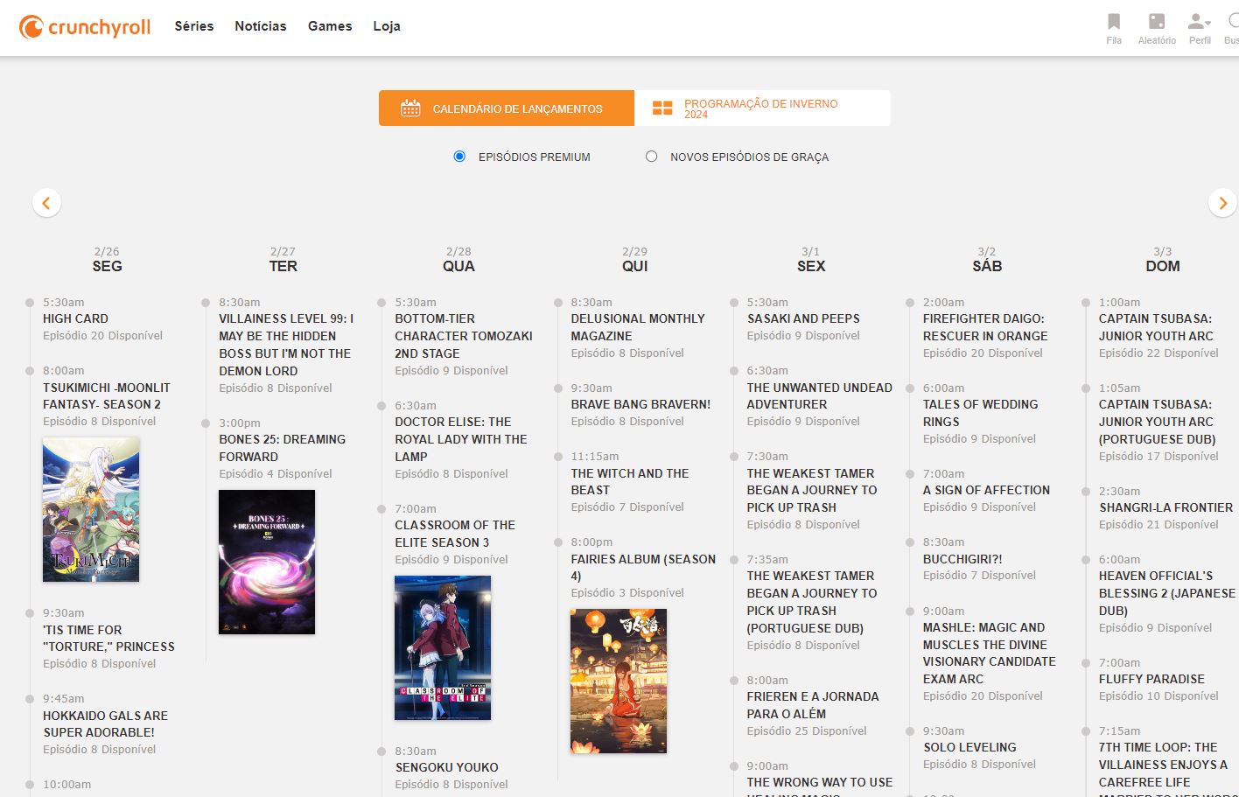Select the Episódios Premium radio button

458,156
